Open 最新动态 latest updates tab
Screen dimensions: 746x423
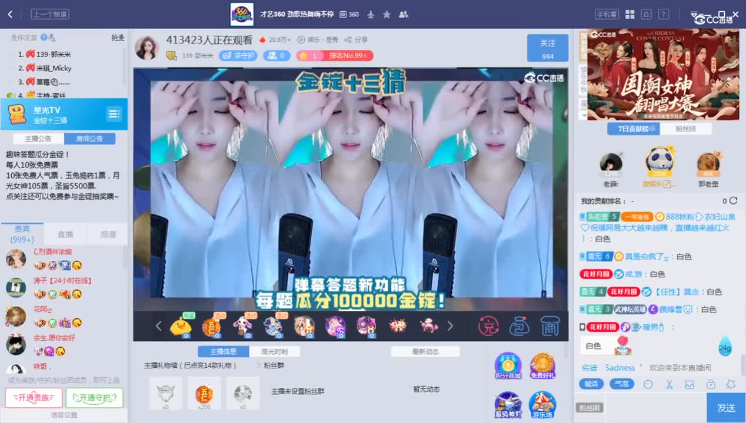425,351
